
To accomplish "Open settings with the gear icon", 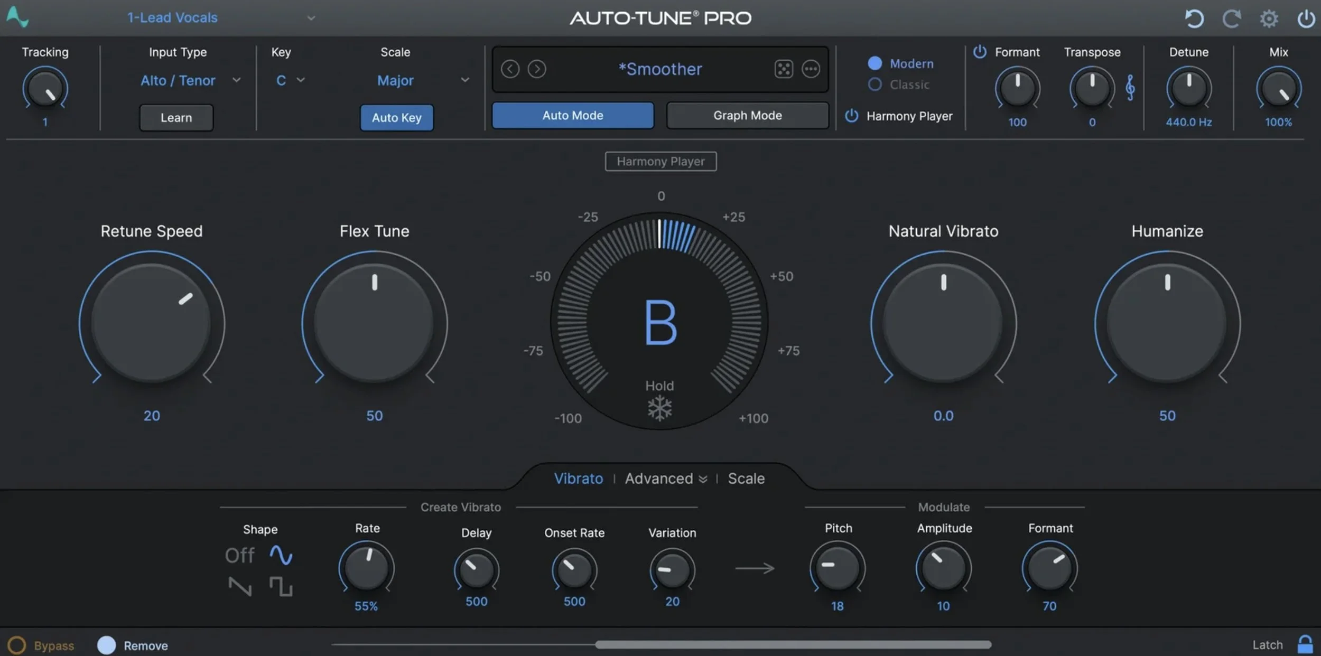I will click(x=1269, y=18).
